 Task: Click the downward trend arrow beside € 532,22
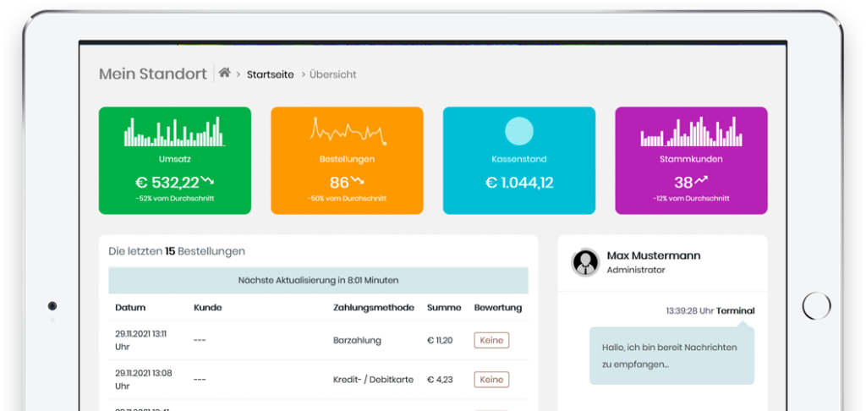pyautogui.click(x=208, y=181)
